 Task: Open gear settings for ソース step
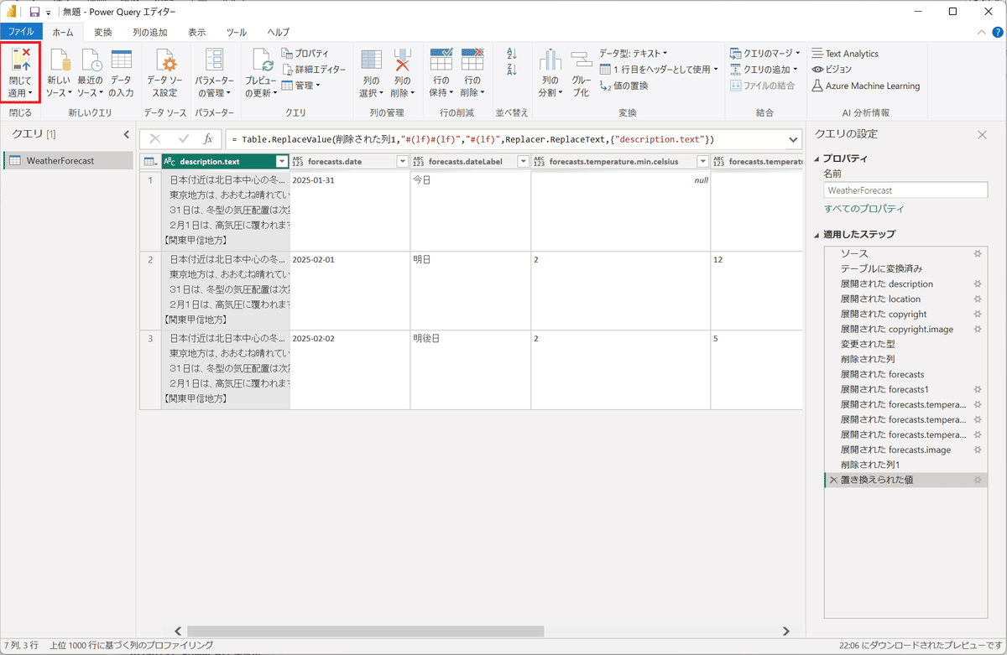[x=977, y=253]
